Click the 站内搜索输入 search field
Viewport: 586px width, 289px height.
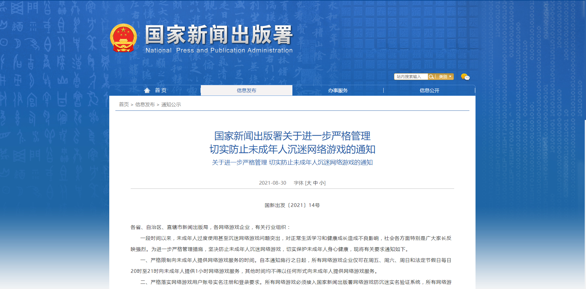coord(411,77)
